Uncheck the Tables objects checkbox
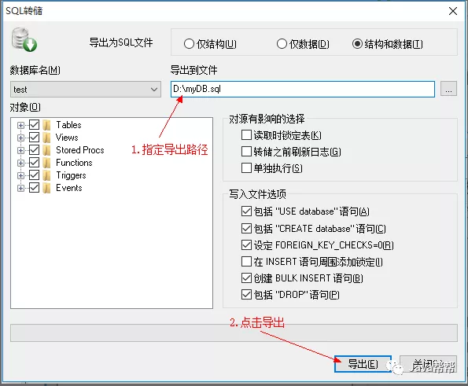This screenshot has height=386, width=468. (35, 125)
